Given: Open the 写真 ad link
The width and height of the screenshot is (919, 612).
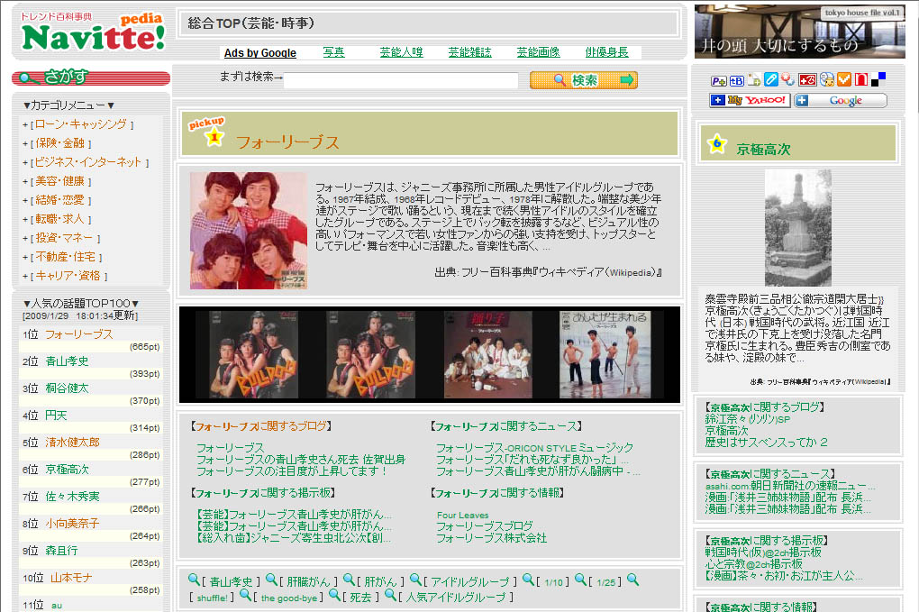Looking at the screenshot, I should [334, 52].
